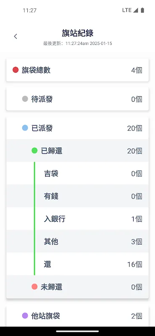Viewport: 155px width, 336px height.
Task: Tap the LTE signal status icon
Action: tap(130, 10)
